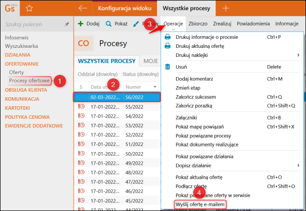306x211 pixels.
Task: Switch to Wszystkie procesy tab
Action: click(x=186, y=8)
